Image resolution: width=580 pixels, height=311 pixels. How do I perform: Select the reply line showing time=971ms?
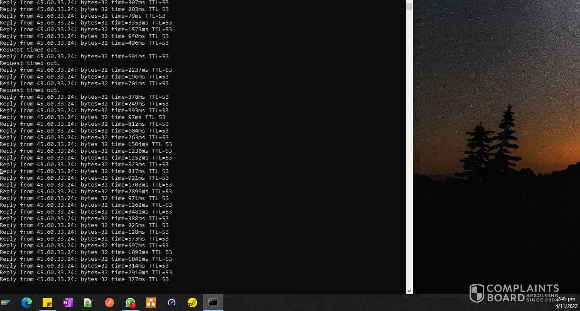tap(84, 198)
